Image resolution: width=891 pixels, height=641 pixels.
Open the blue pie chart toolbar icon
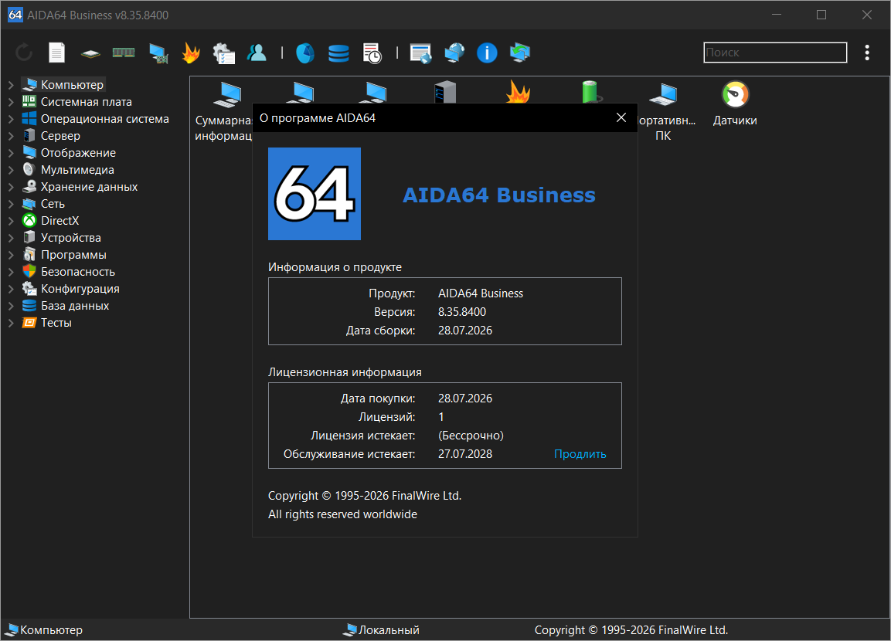[305, 53]
